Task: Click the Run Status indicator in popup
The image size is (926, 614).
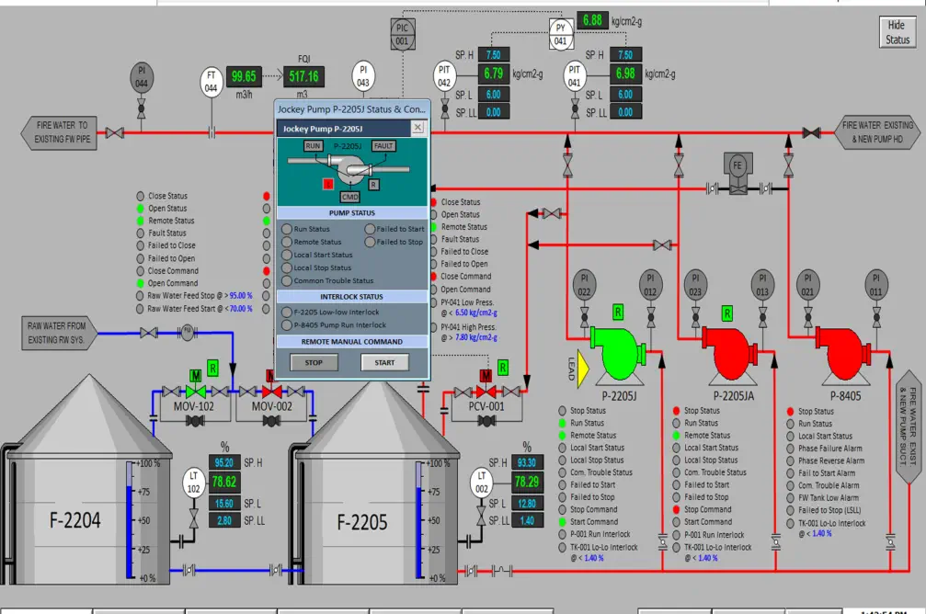Action: pyautogui.click(x=287, y=229)
